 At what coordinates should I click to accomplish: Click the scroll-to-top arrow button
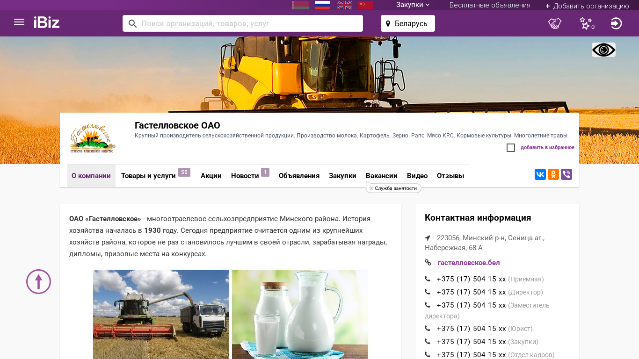click(38, 281)
